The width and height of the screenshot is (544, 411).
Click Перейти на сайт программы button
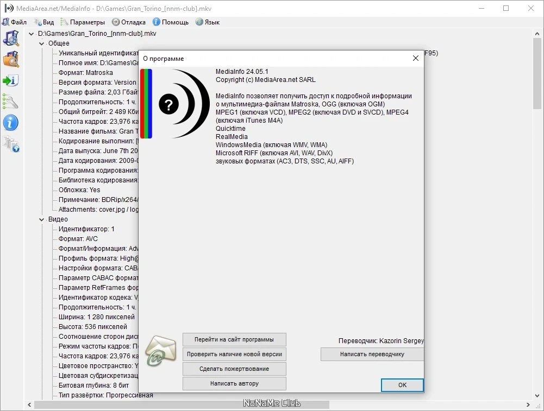click(234, 340)
